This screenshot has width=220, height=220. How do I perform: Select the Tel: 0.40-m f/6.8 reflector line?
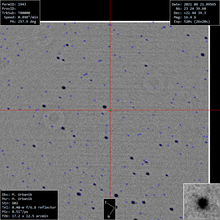(x=29, y=207)
